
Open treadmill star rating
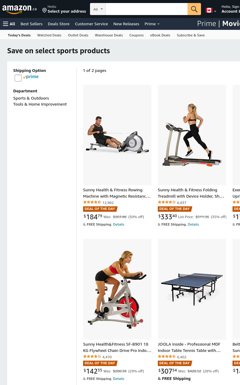tap(167, 202)
